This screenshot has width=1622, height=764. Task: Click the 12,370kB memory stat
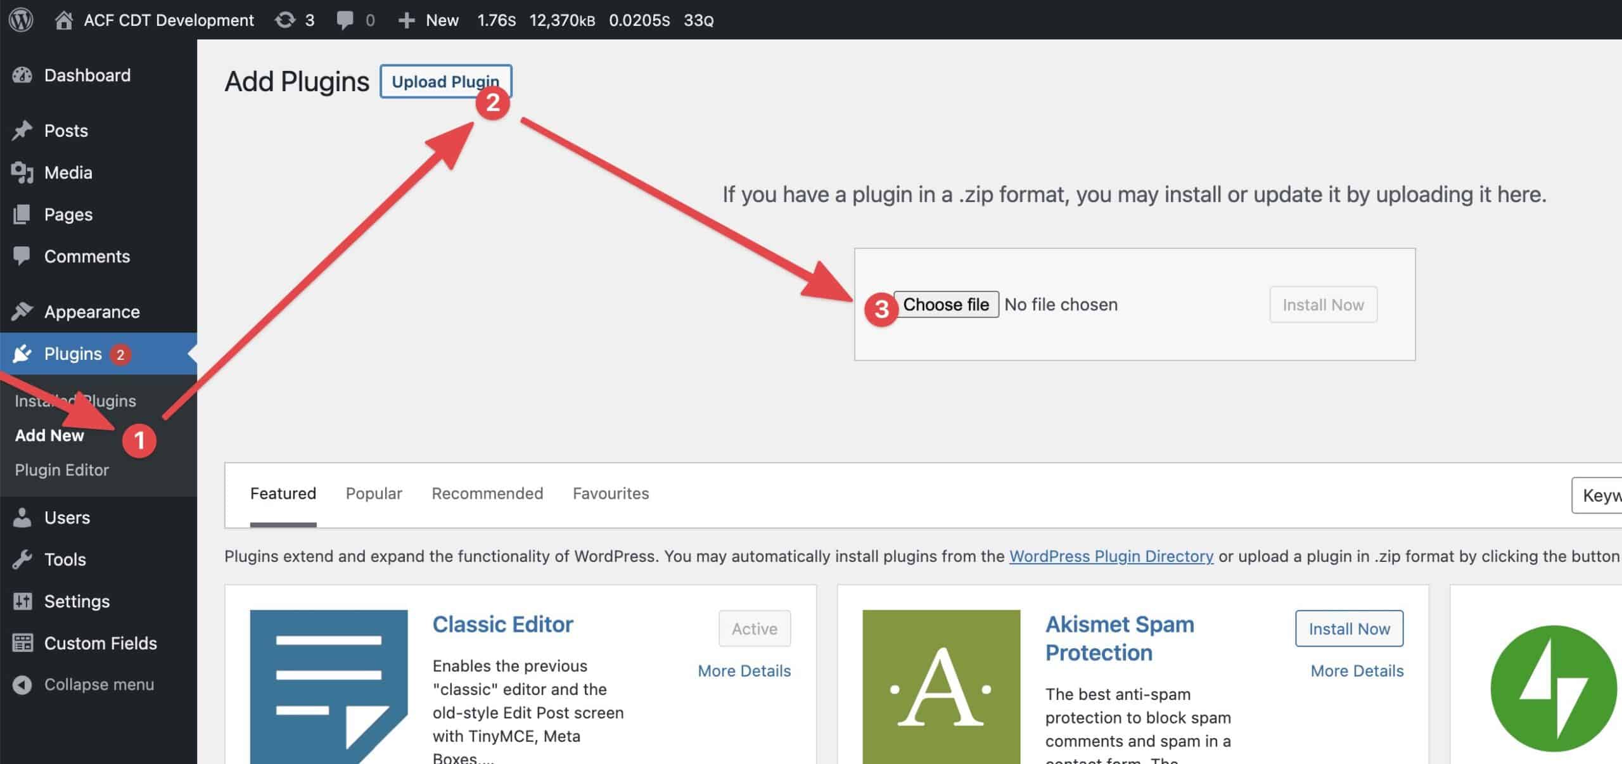pyautogui.click(x=562, y=20)
